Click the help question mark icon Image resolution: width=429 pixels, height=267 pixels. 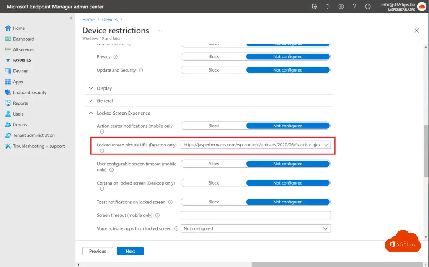(354, 6)
